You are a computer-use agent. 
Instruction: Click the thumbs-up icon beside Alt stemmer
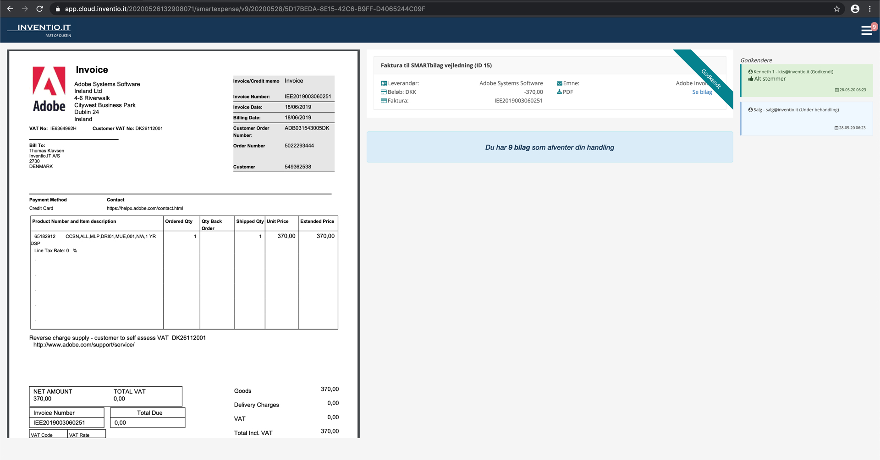coord(751,79)
